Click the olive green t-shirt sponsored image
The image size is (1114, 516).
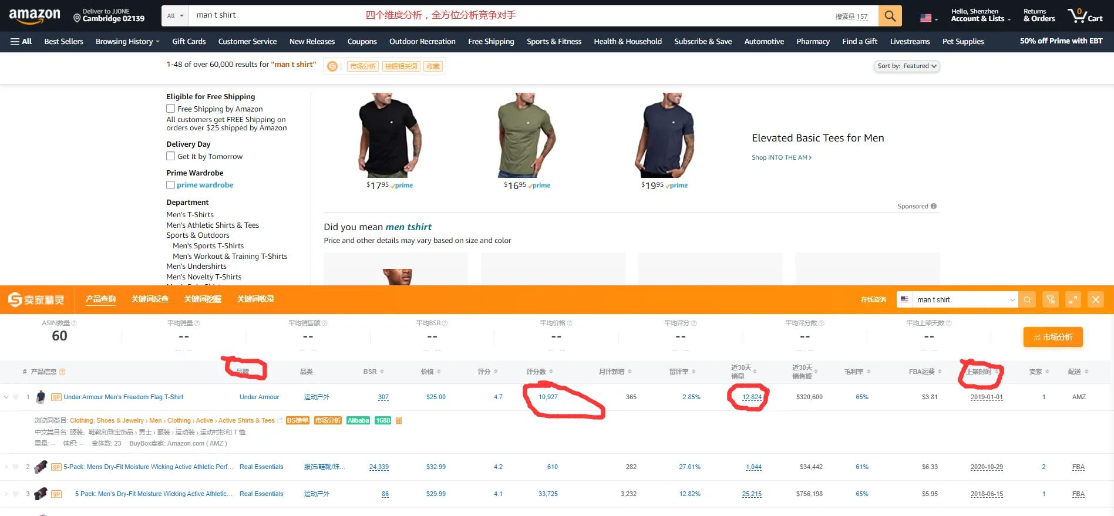527,135
